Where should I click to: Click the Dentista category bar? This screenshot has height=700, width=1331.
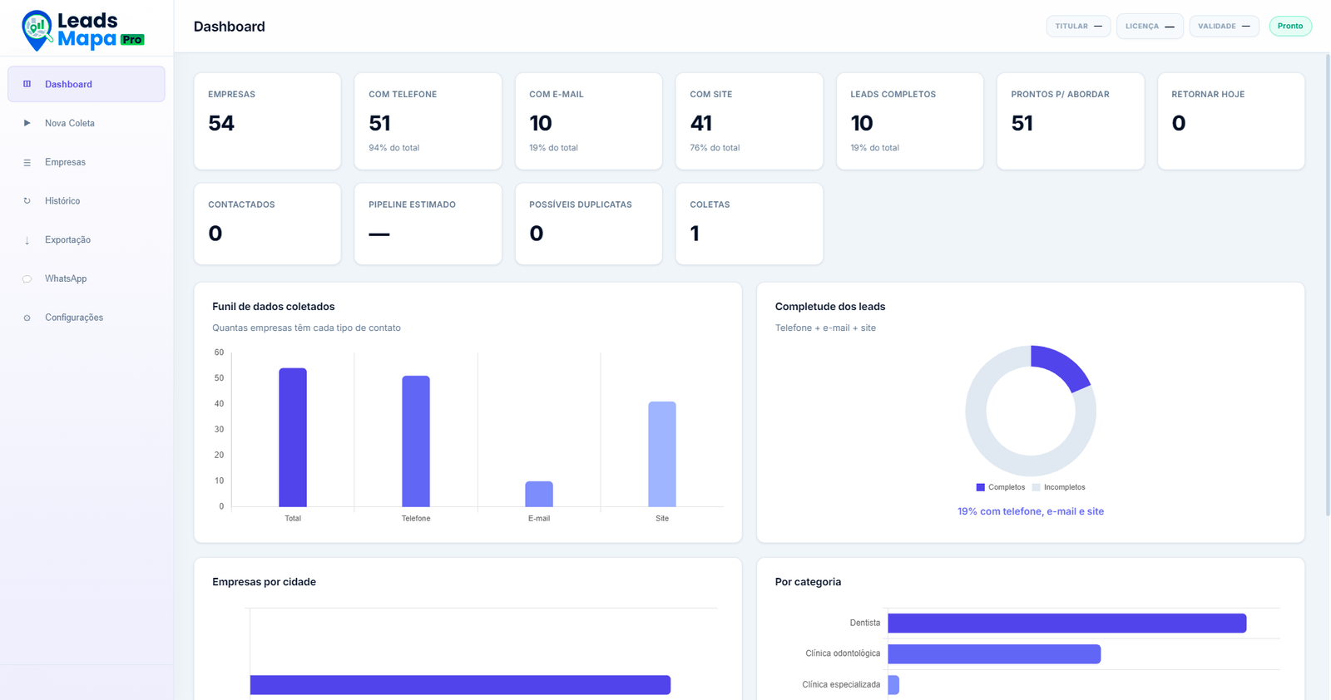[x=1067, y=623]
